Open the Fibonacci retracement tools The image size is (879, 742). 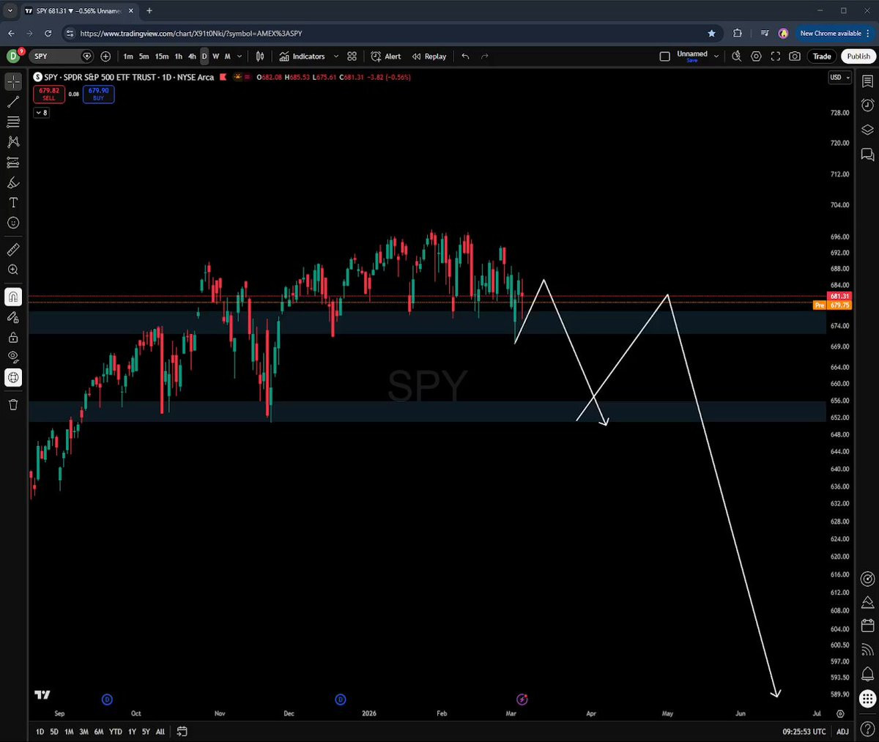point(13,122)
